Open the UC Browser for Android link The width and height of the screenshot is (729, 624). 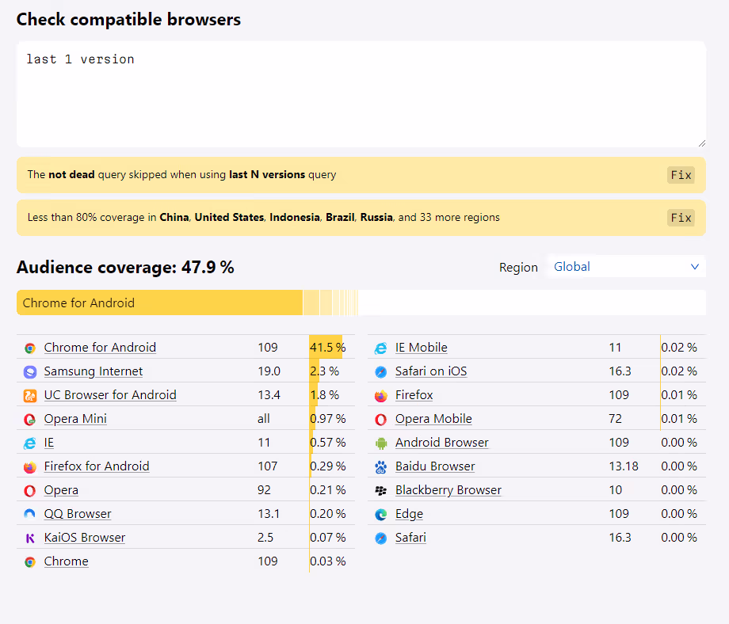coord(110,395)
